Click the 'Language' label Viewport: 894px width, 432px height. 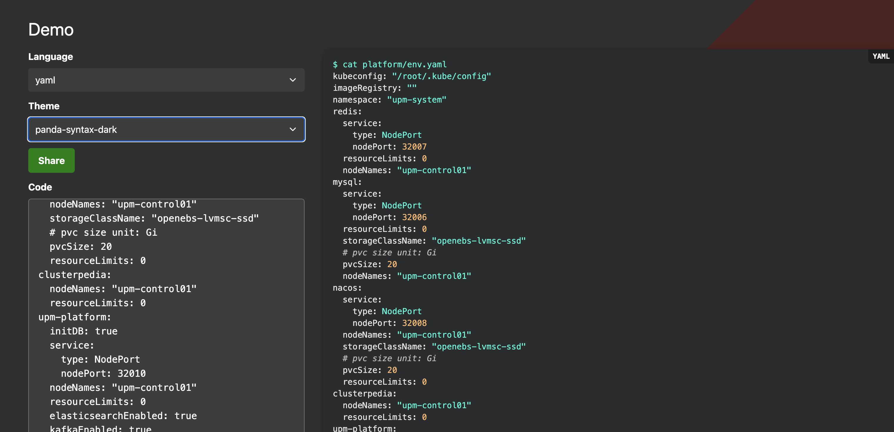(x=51, y=56)
